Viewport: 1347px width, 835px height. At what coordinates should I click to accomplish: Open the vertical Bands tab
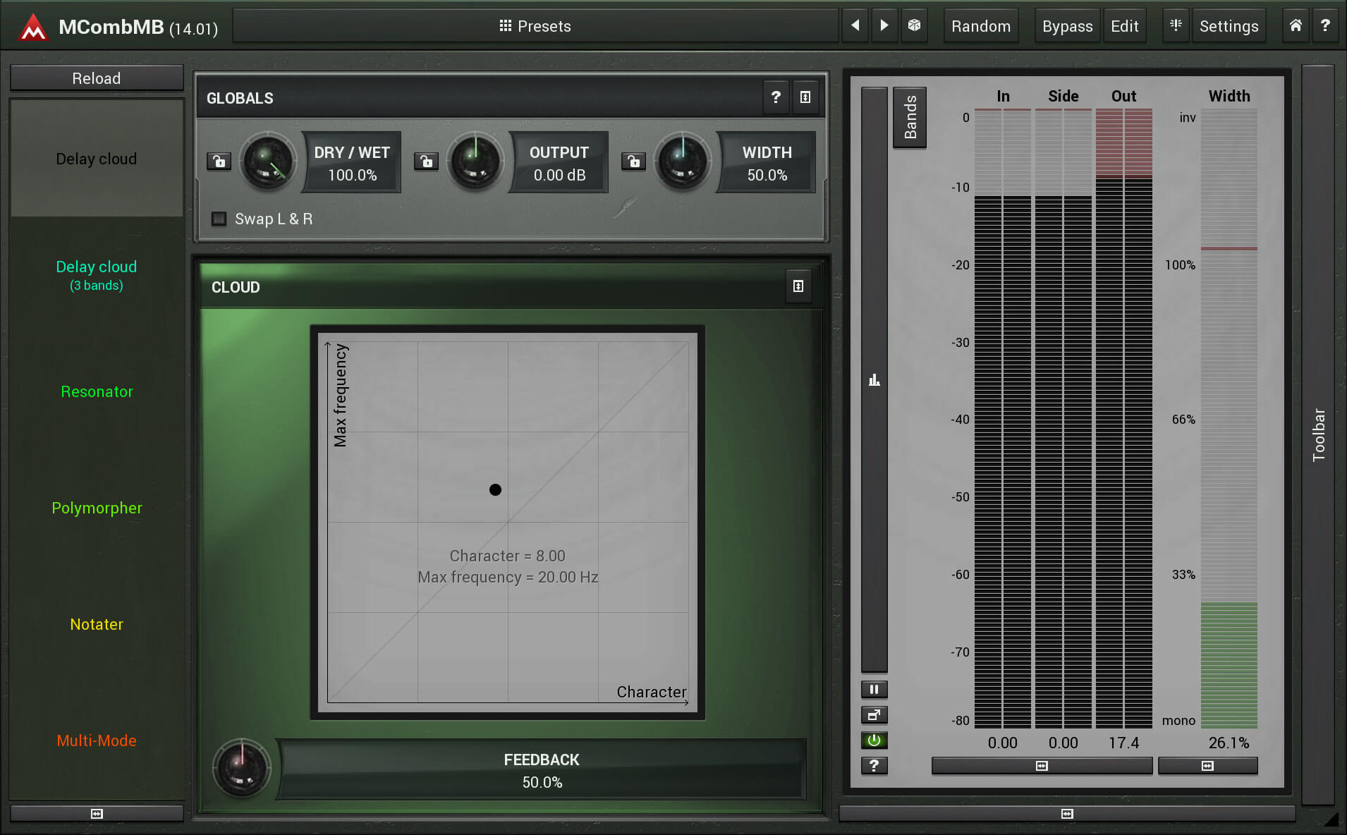click(x=910, y=117)
